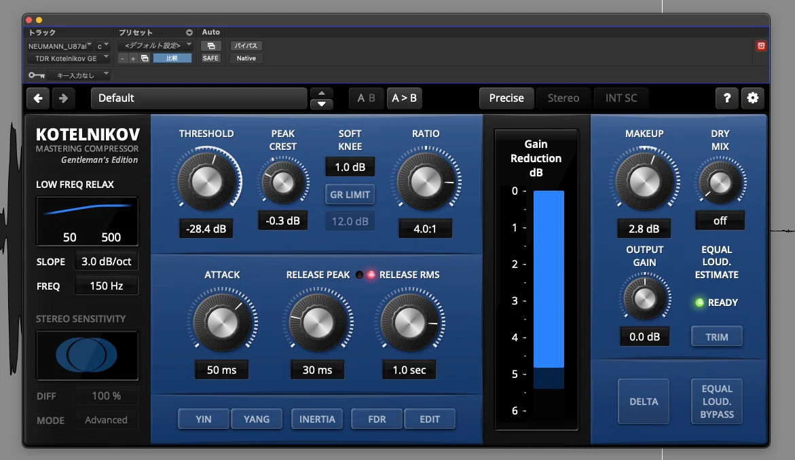Screen dimensions: 795x460
Task: Toggle the FDR button
Action: coord(377,419)
